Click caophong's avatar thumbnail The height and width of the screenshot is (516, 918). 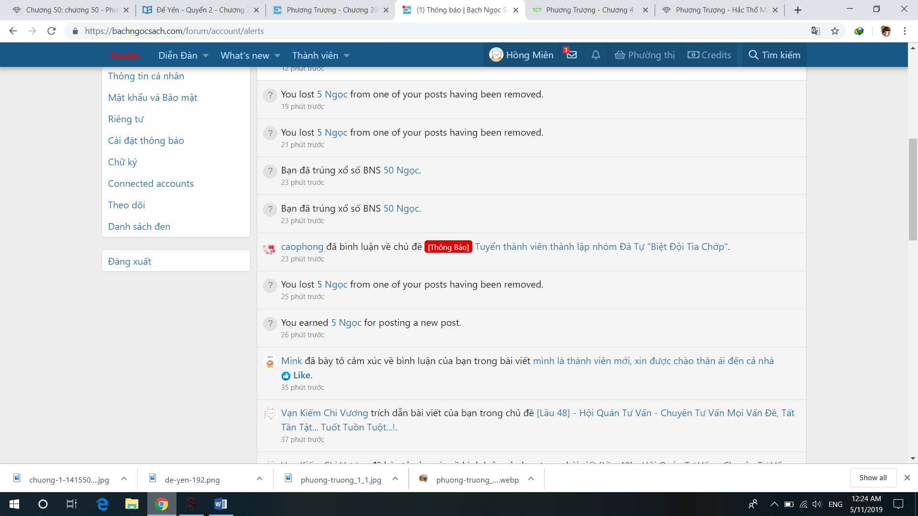click(x=270, y=248)
